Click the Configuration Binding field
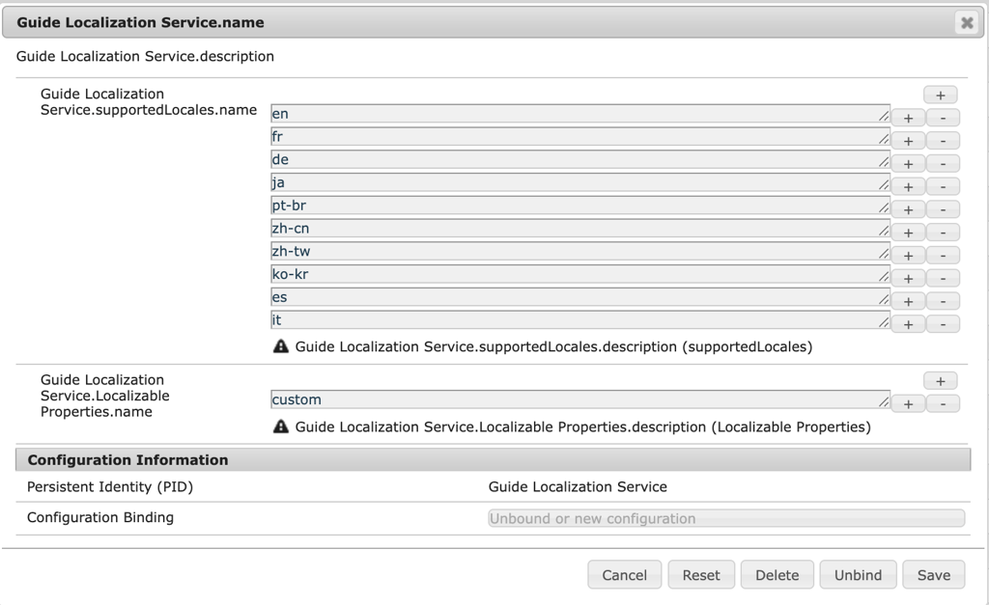Viewport: 989px width, 605px height. click(x=725, y=518)
